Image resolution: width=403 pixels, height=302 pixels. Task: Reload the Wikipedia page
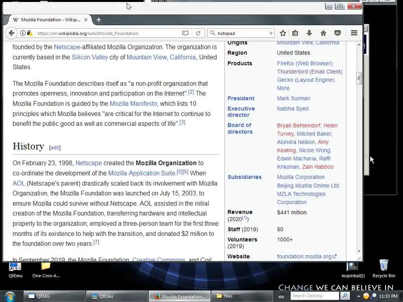click(198, 33)
